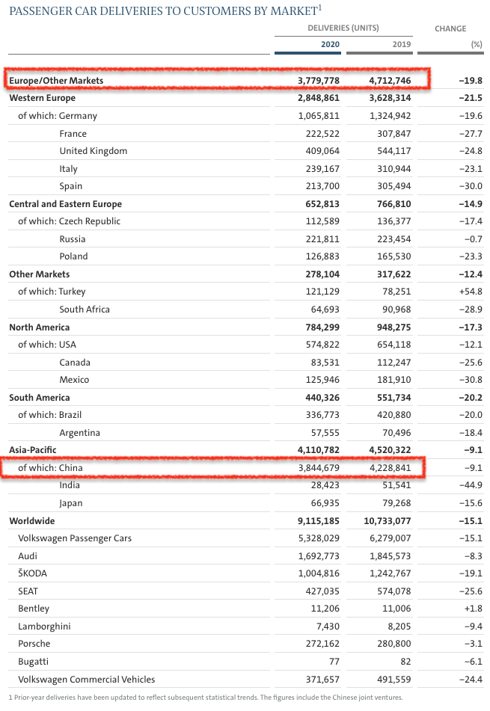Select Porsche 2020 value 272,162
This screenshot has width=490, height=711.
322,644
